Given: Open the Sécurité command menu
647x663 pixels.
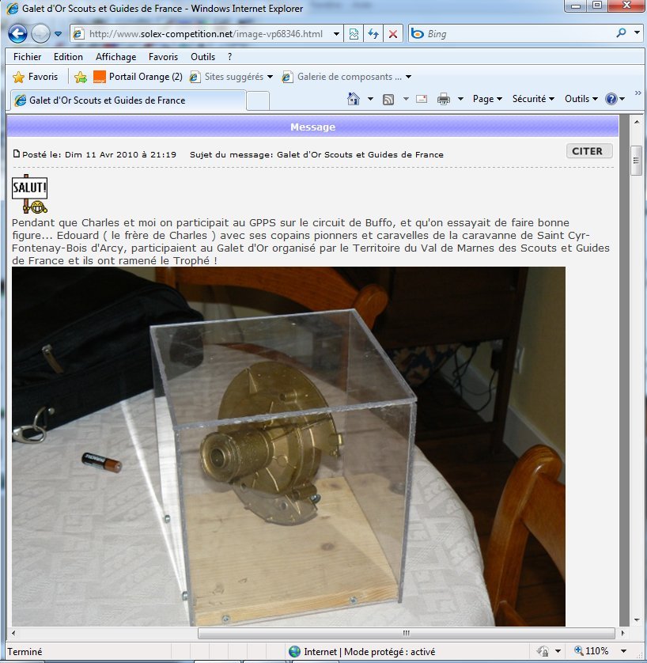Looking at the screenshot, I should coord(533,99).
